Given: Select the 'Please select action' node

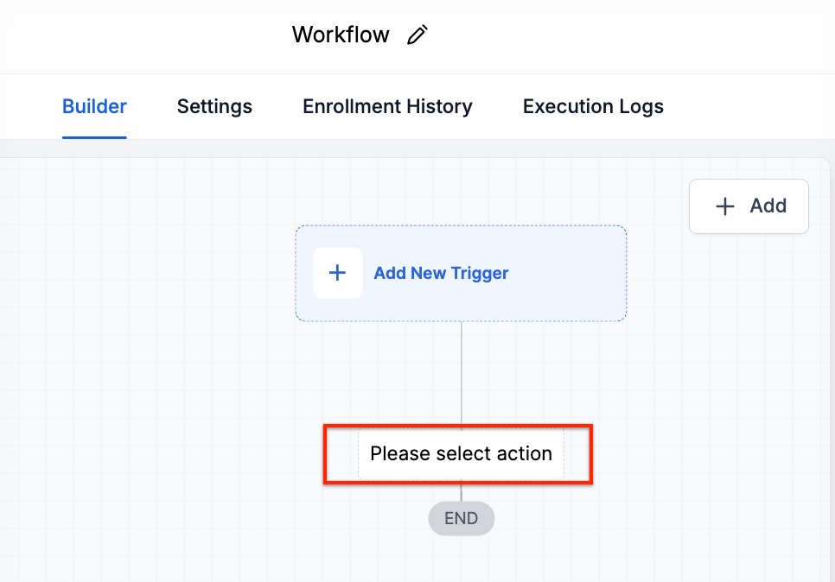Looking at the screenshot, I should tap(461, 454).
